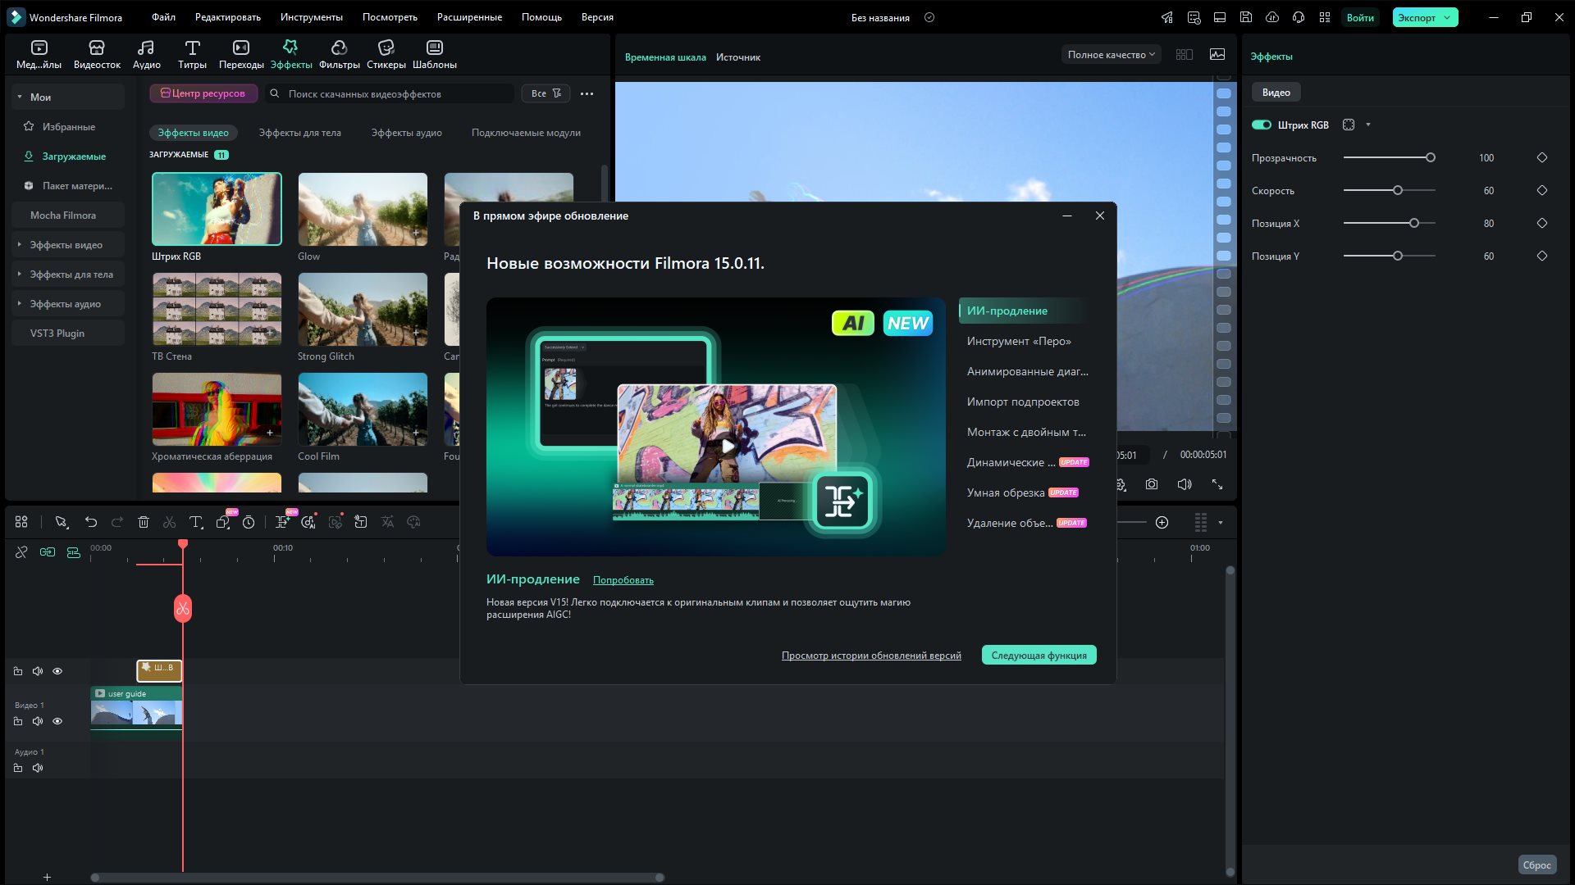Click the delete trash icon in timeline toolbar
Image resolution: width=1575 pixels, height=885 pixels.
click(144, 523)
